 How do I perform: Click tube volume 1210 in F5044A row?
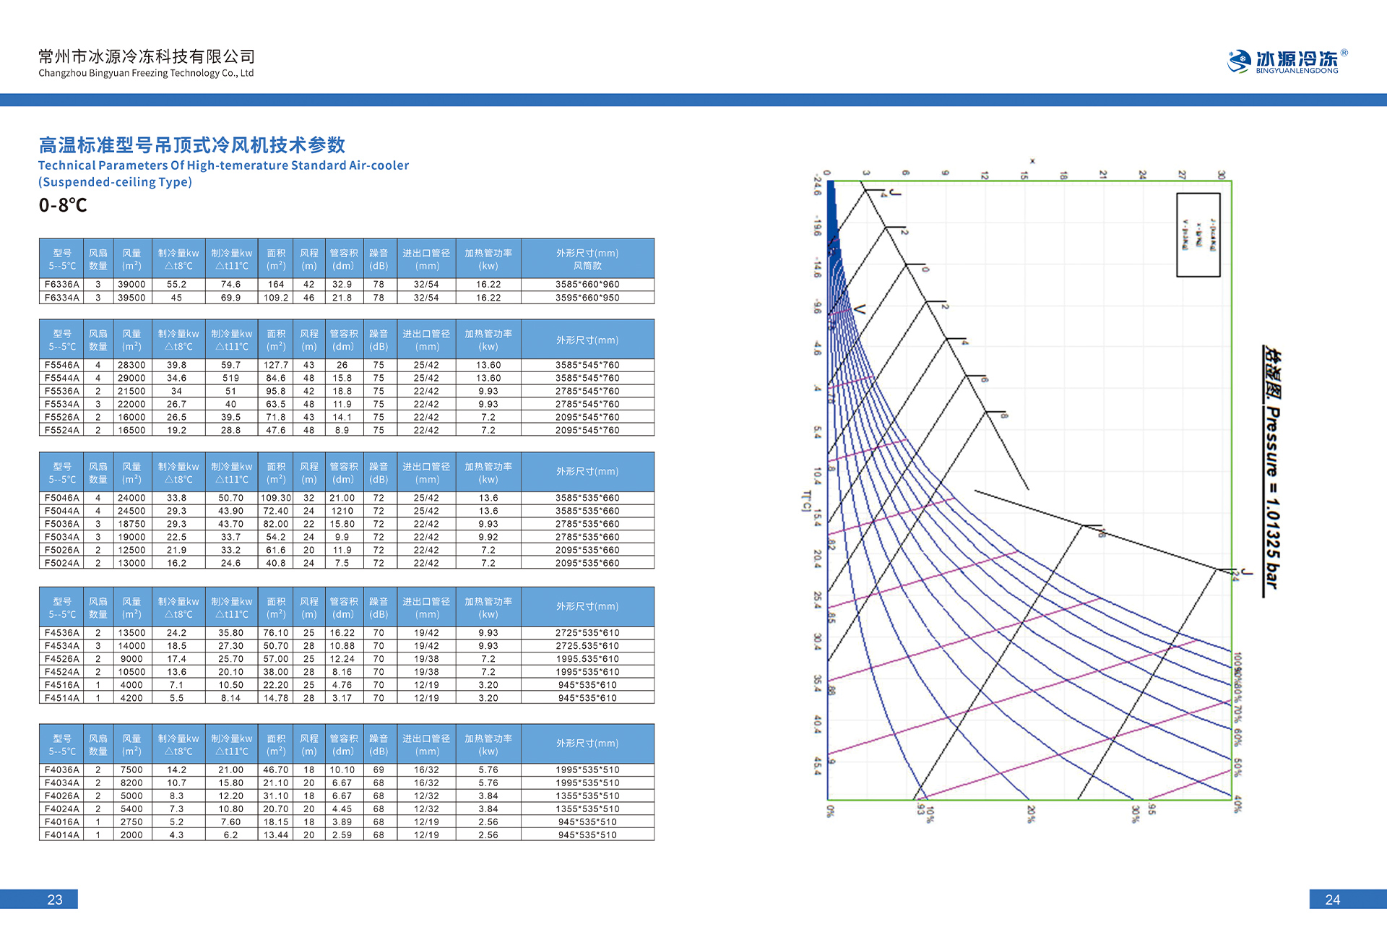tap(342, 512)
